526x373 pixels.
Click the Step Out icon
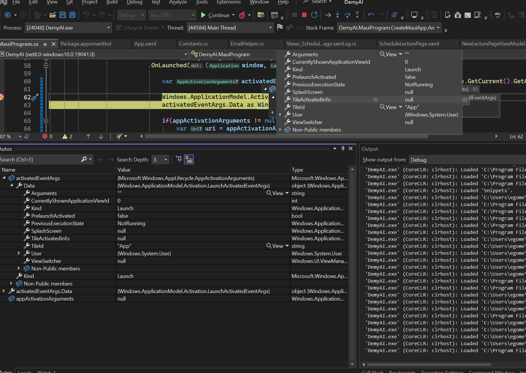point(357,15)
